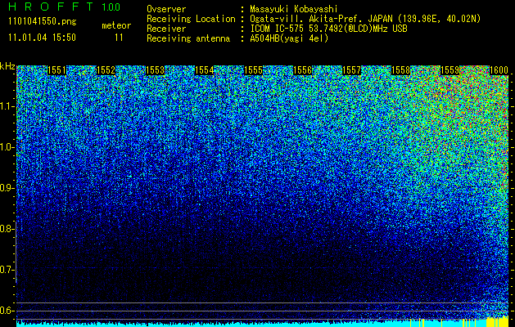Click the 1551 time marker label
515x327 pixels.
pos(56,70)
